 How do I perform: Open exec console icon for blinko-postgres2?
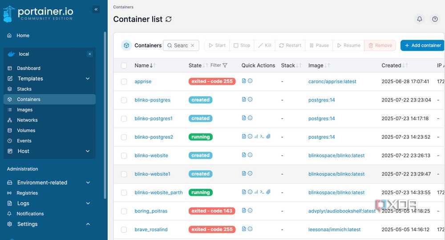[262, 136]
